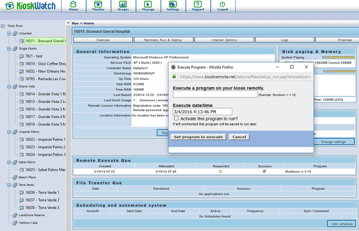Collapse the Sabal Palms group

(9, 162)
